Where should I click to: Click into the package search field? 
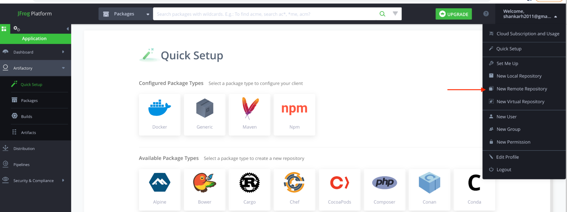coord(264,14)
